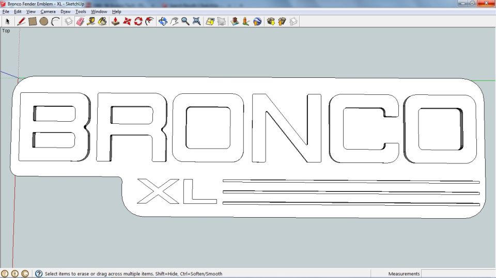Click the Top view label
The image size is (496, 278).
click(x=6, y=30)
